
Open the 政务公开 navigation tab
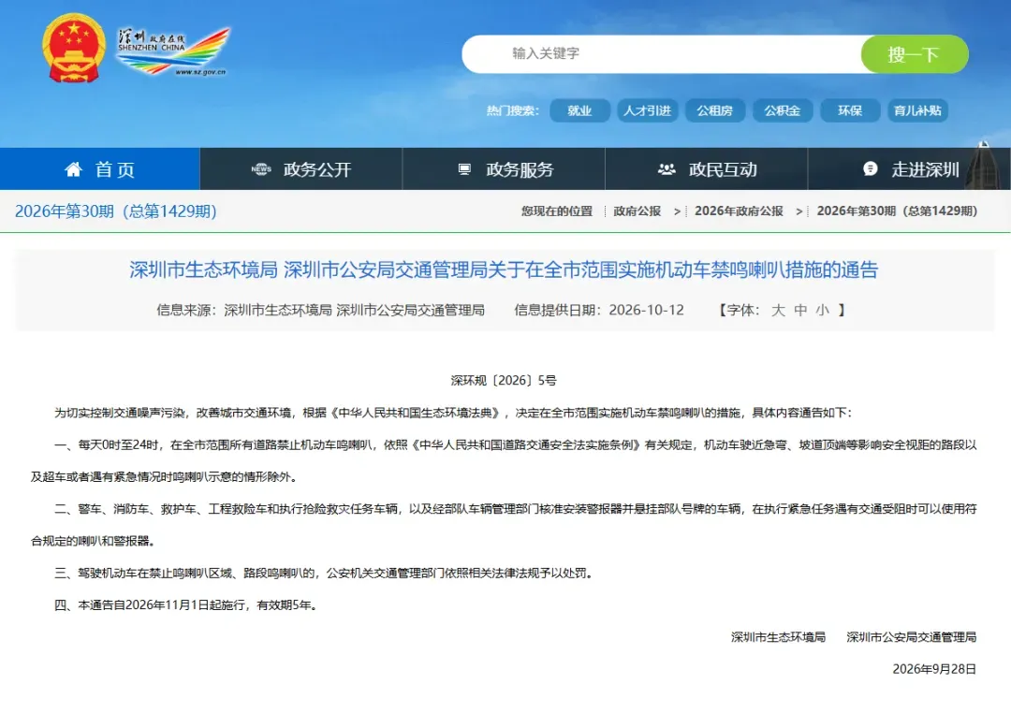coord(301,169)
